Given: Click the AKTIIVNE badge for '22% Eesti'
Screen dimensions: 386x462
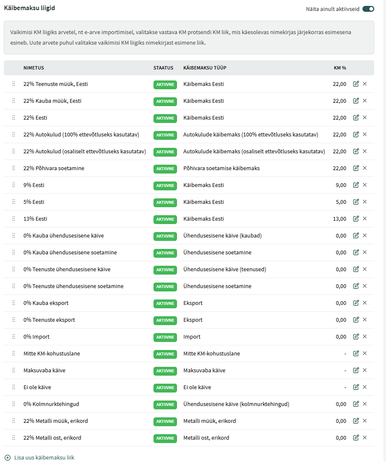Looking at the screenshot, I should pyautogui.click(x=165, y=118).
